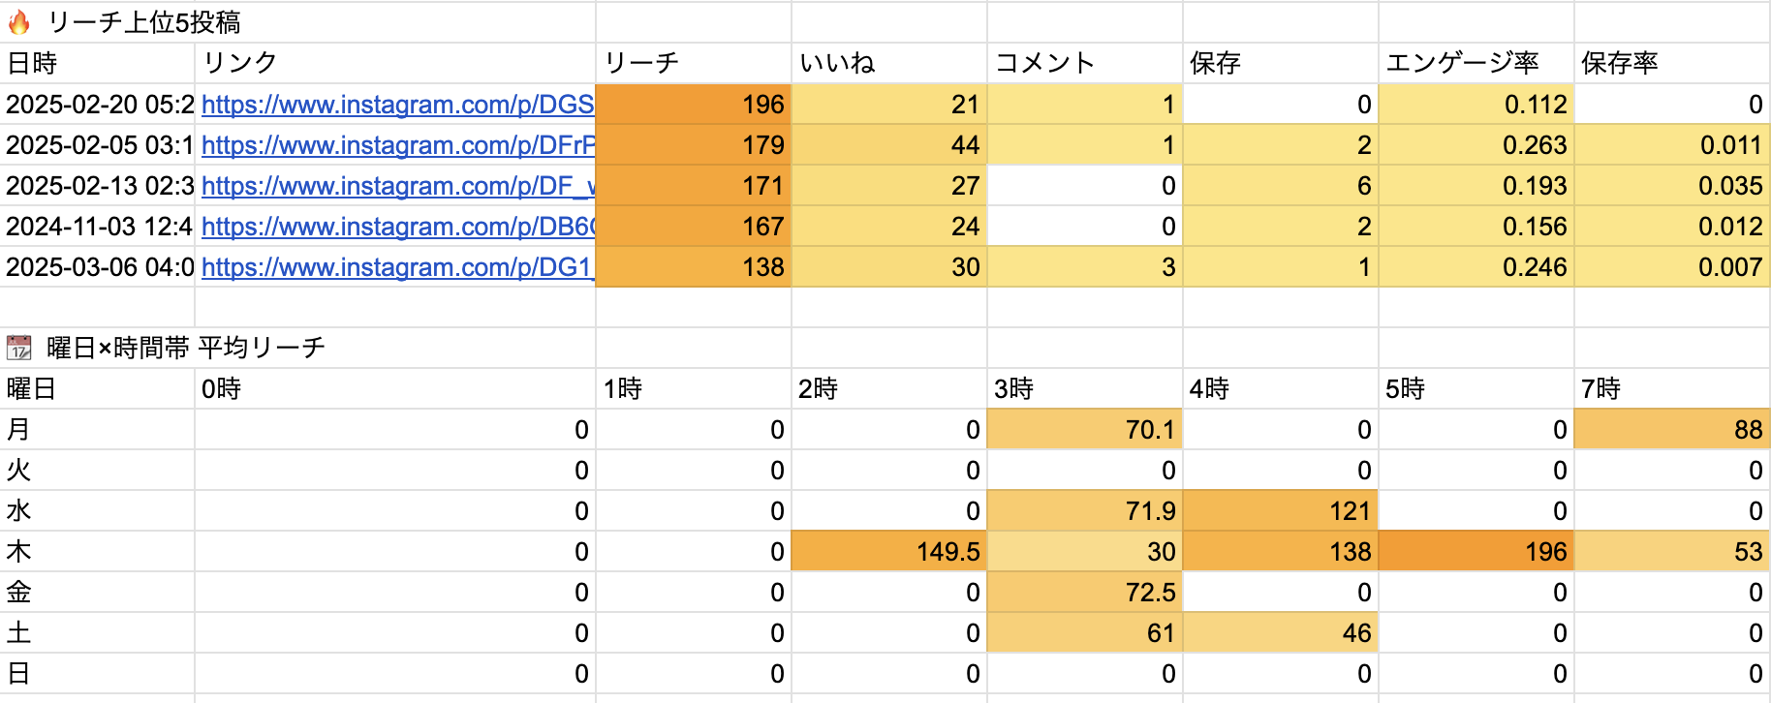This screenshot has height=703, width=1771.
Task: Select the 149.5 cell in the 木 row
Action: pos(888,552)
